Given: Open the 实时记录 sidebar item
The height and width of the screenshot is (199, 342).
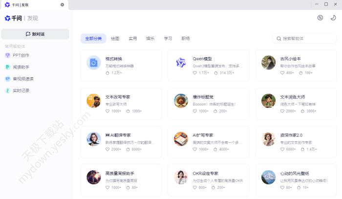Looking at the screenshot, I should [21, 90].
